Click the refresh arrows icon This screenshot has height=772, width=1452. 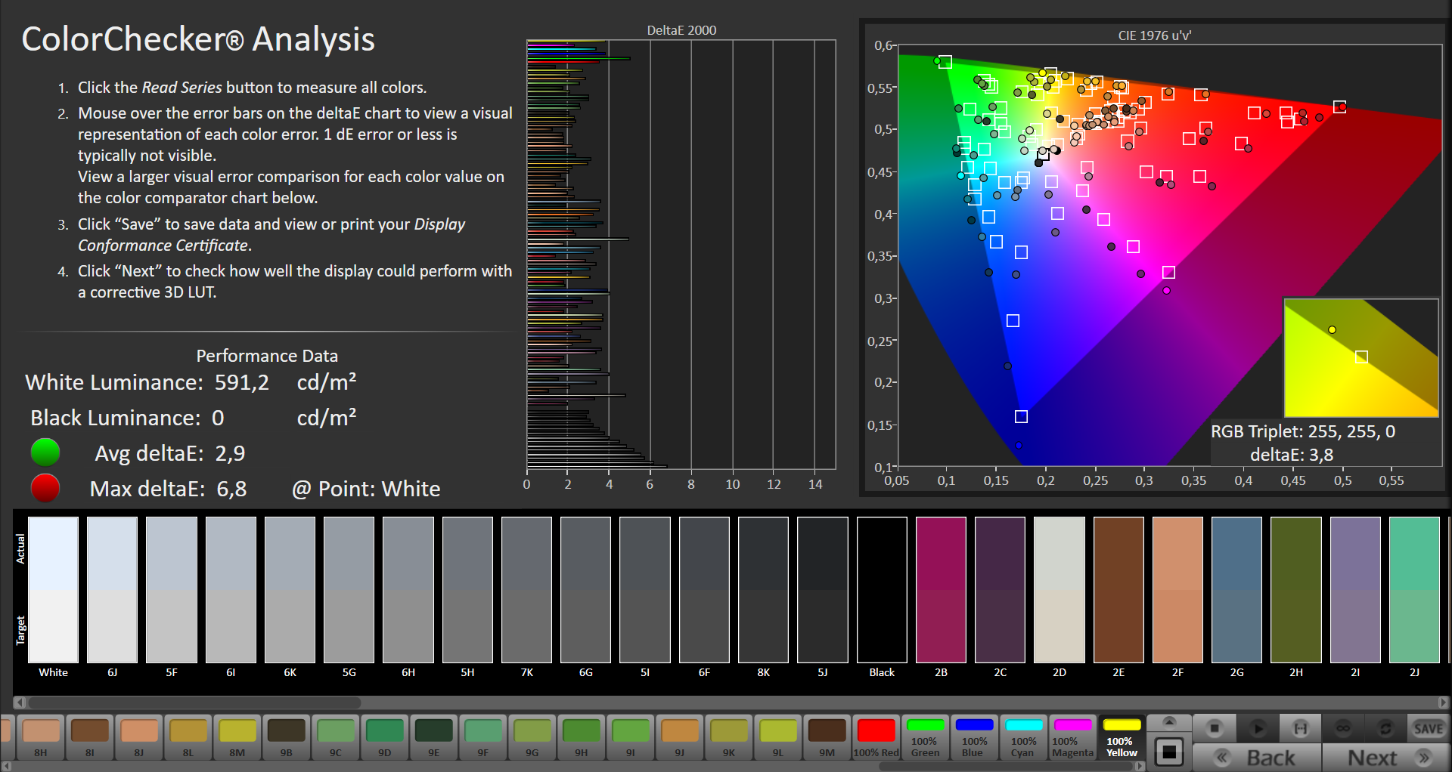click(x=1385, y=728)
